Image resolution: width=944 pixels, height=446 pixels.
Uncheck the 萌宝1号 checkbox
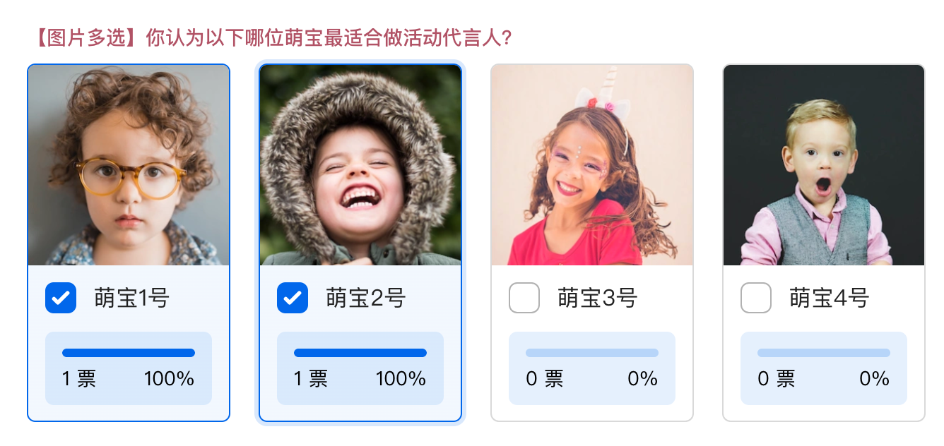tap(61, 298)
